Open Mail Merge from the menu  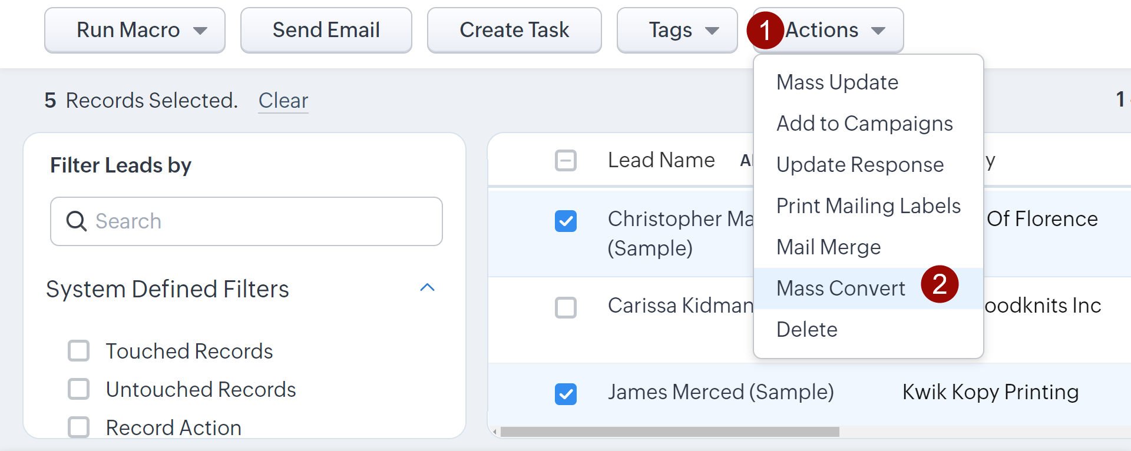(x=828, y=247)
